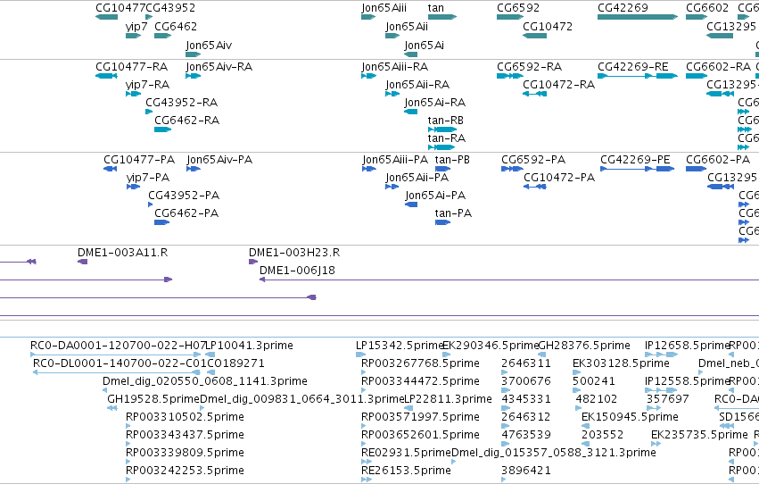Select the CG42269 gene bar

tap(638, 17)
